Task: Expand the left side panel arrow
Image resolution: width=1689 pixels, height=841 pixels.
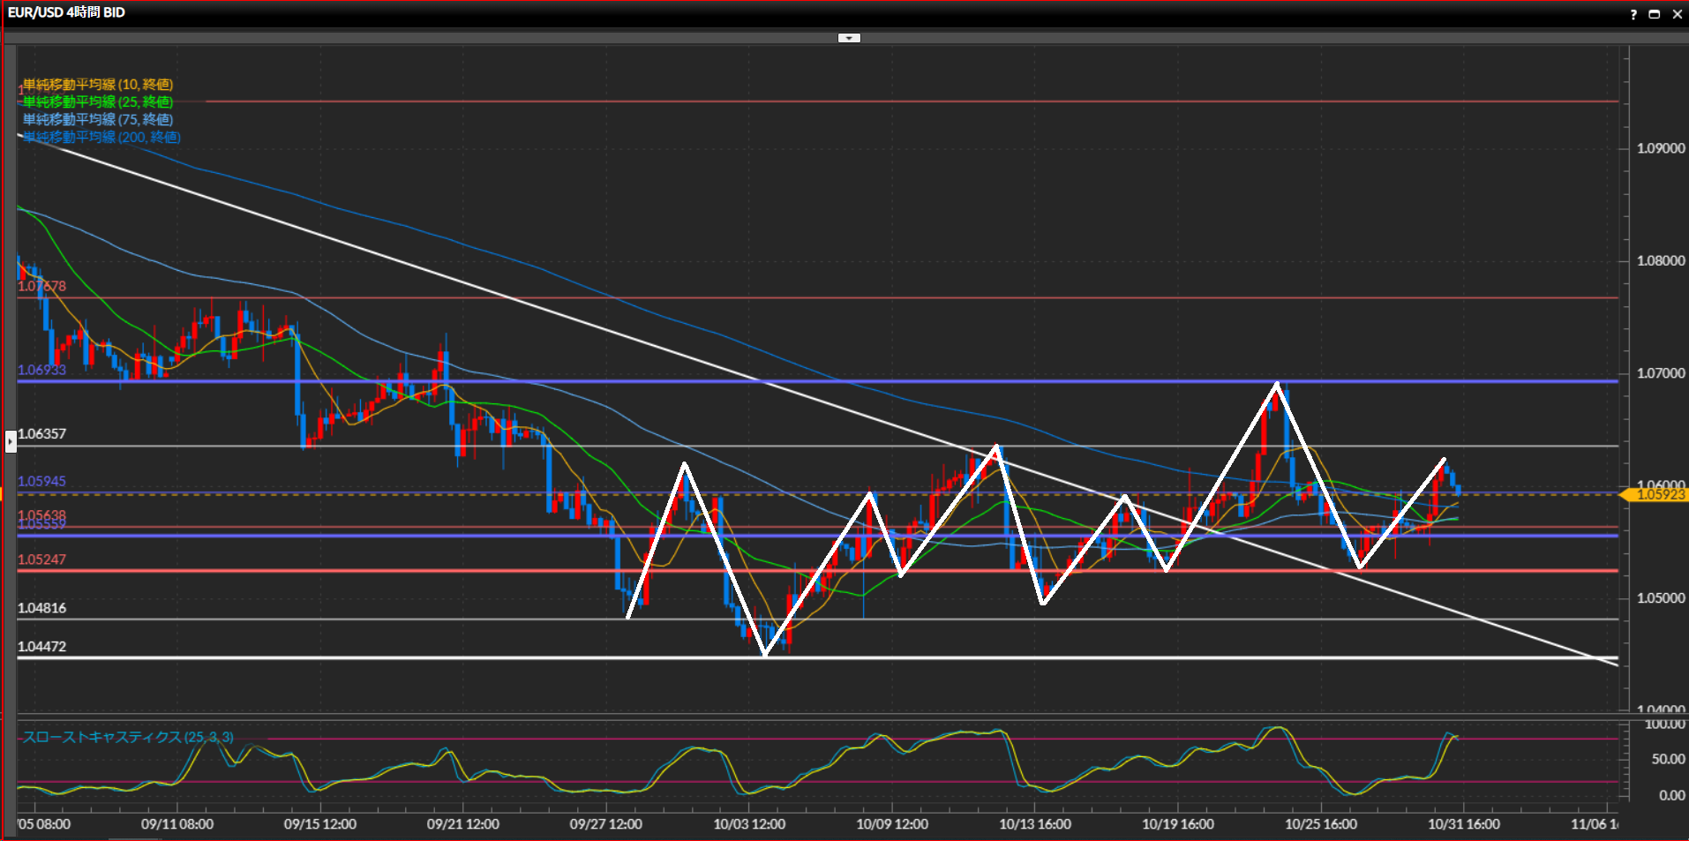Action: [11, 439]
